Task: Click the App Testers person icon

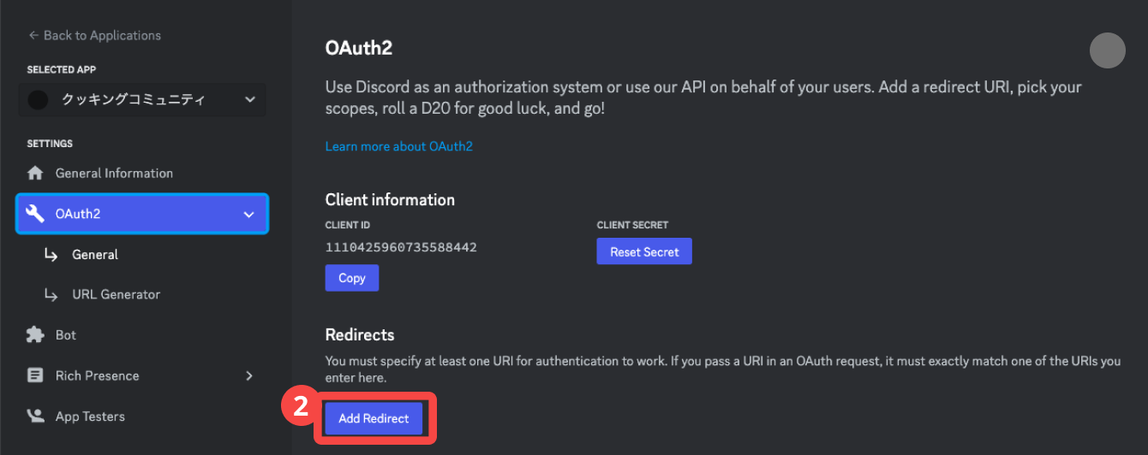Action: click(35, 417)
